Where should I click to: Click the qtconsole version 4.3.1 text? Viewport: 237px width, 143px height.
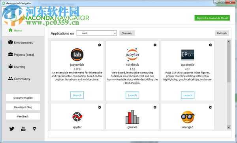tap(188, 69)
